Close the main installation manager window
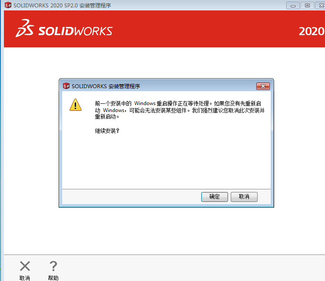Viewport: 325px width, 281px height. pyautogui.click(x=321, y=6)
